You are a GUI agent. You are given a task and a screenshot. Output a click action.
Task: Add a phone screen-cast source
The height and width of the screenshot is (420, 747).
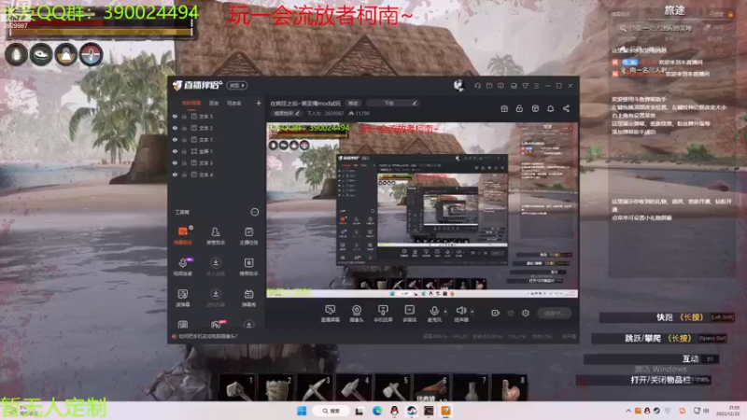point(383,314)
